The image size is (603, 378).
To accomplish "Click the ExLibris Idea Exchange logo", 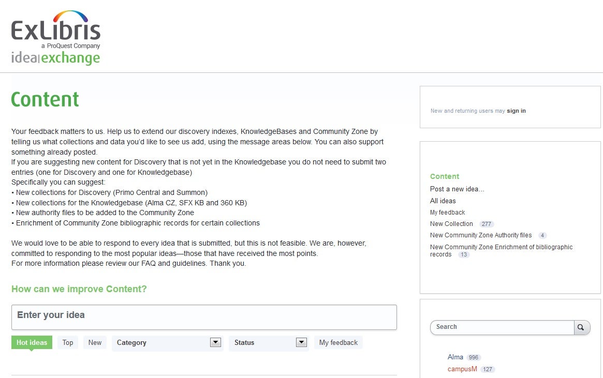I will (x=56, y=38).
